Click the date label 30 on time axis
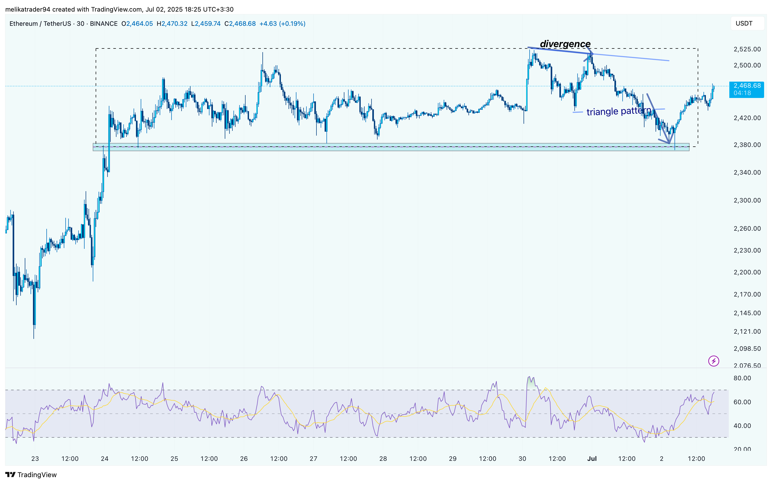This screenshot has width=772, height=484. [x=522, y=459]
